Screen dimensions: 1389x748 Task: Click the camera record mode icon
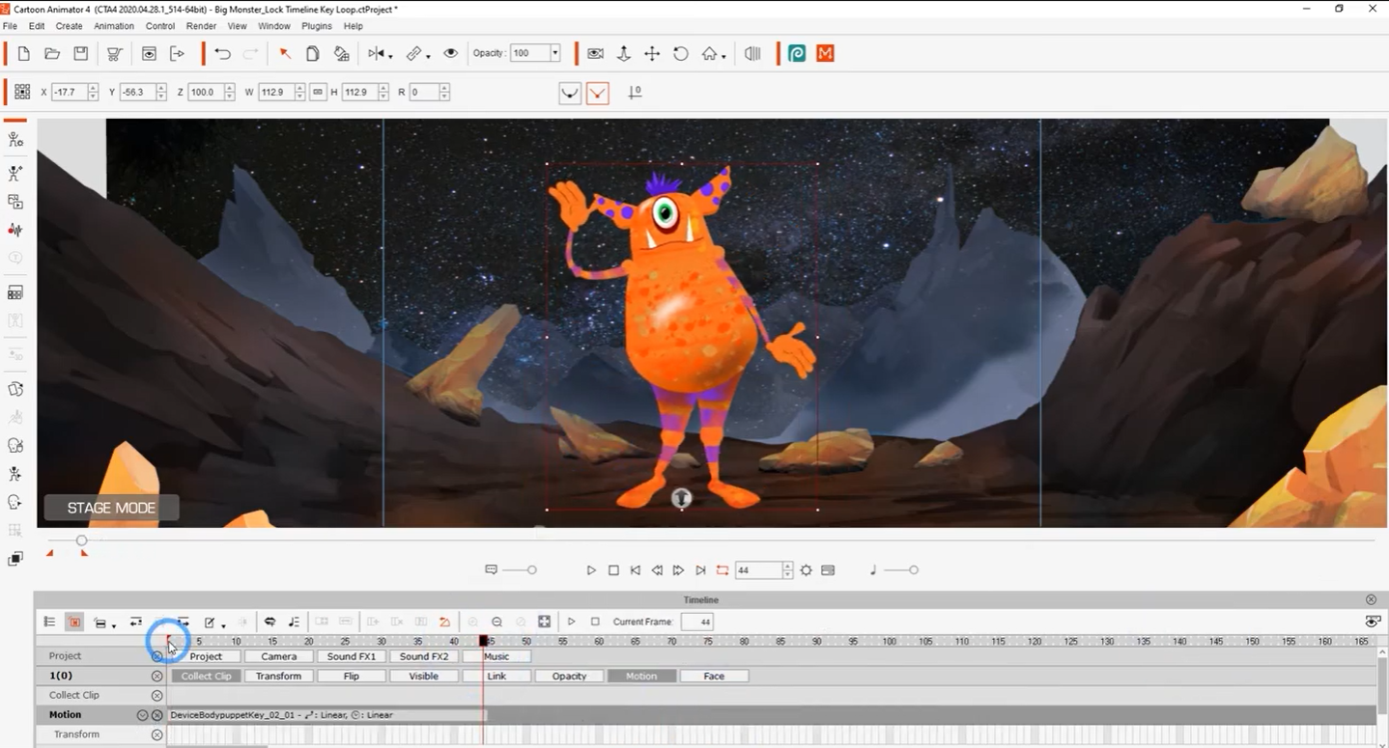[595, 54]
